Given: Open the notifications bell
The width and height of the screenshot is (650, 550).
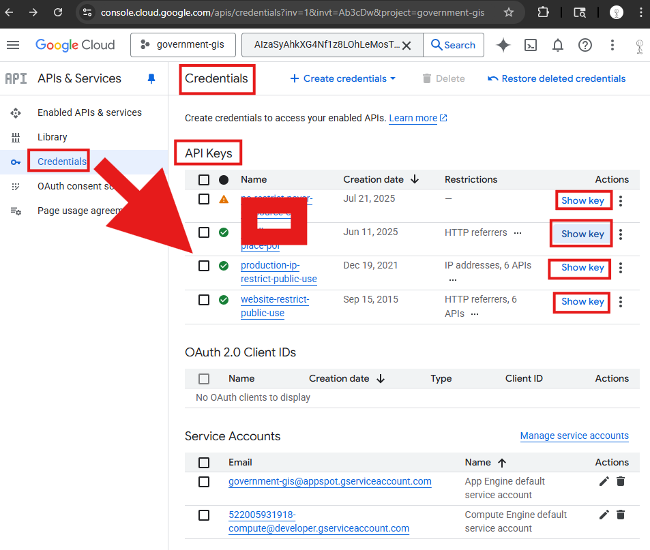Looking at the screenshot, I should click(x=558, y=45).
